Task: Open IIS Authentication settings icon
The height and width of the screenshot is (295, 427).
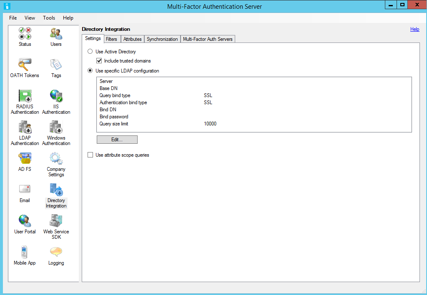Action: coord(56,96)
